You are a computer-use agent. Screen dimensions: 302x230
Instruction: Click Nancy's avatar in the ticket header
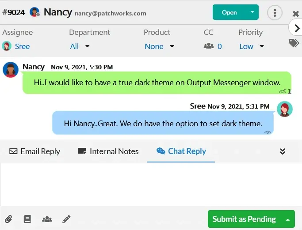(x=35, y=12)
